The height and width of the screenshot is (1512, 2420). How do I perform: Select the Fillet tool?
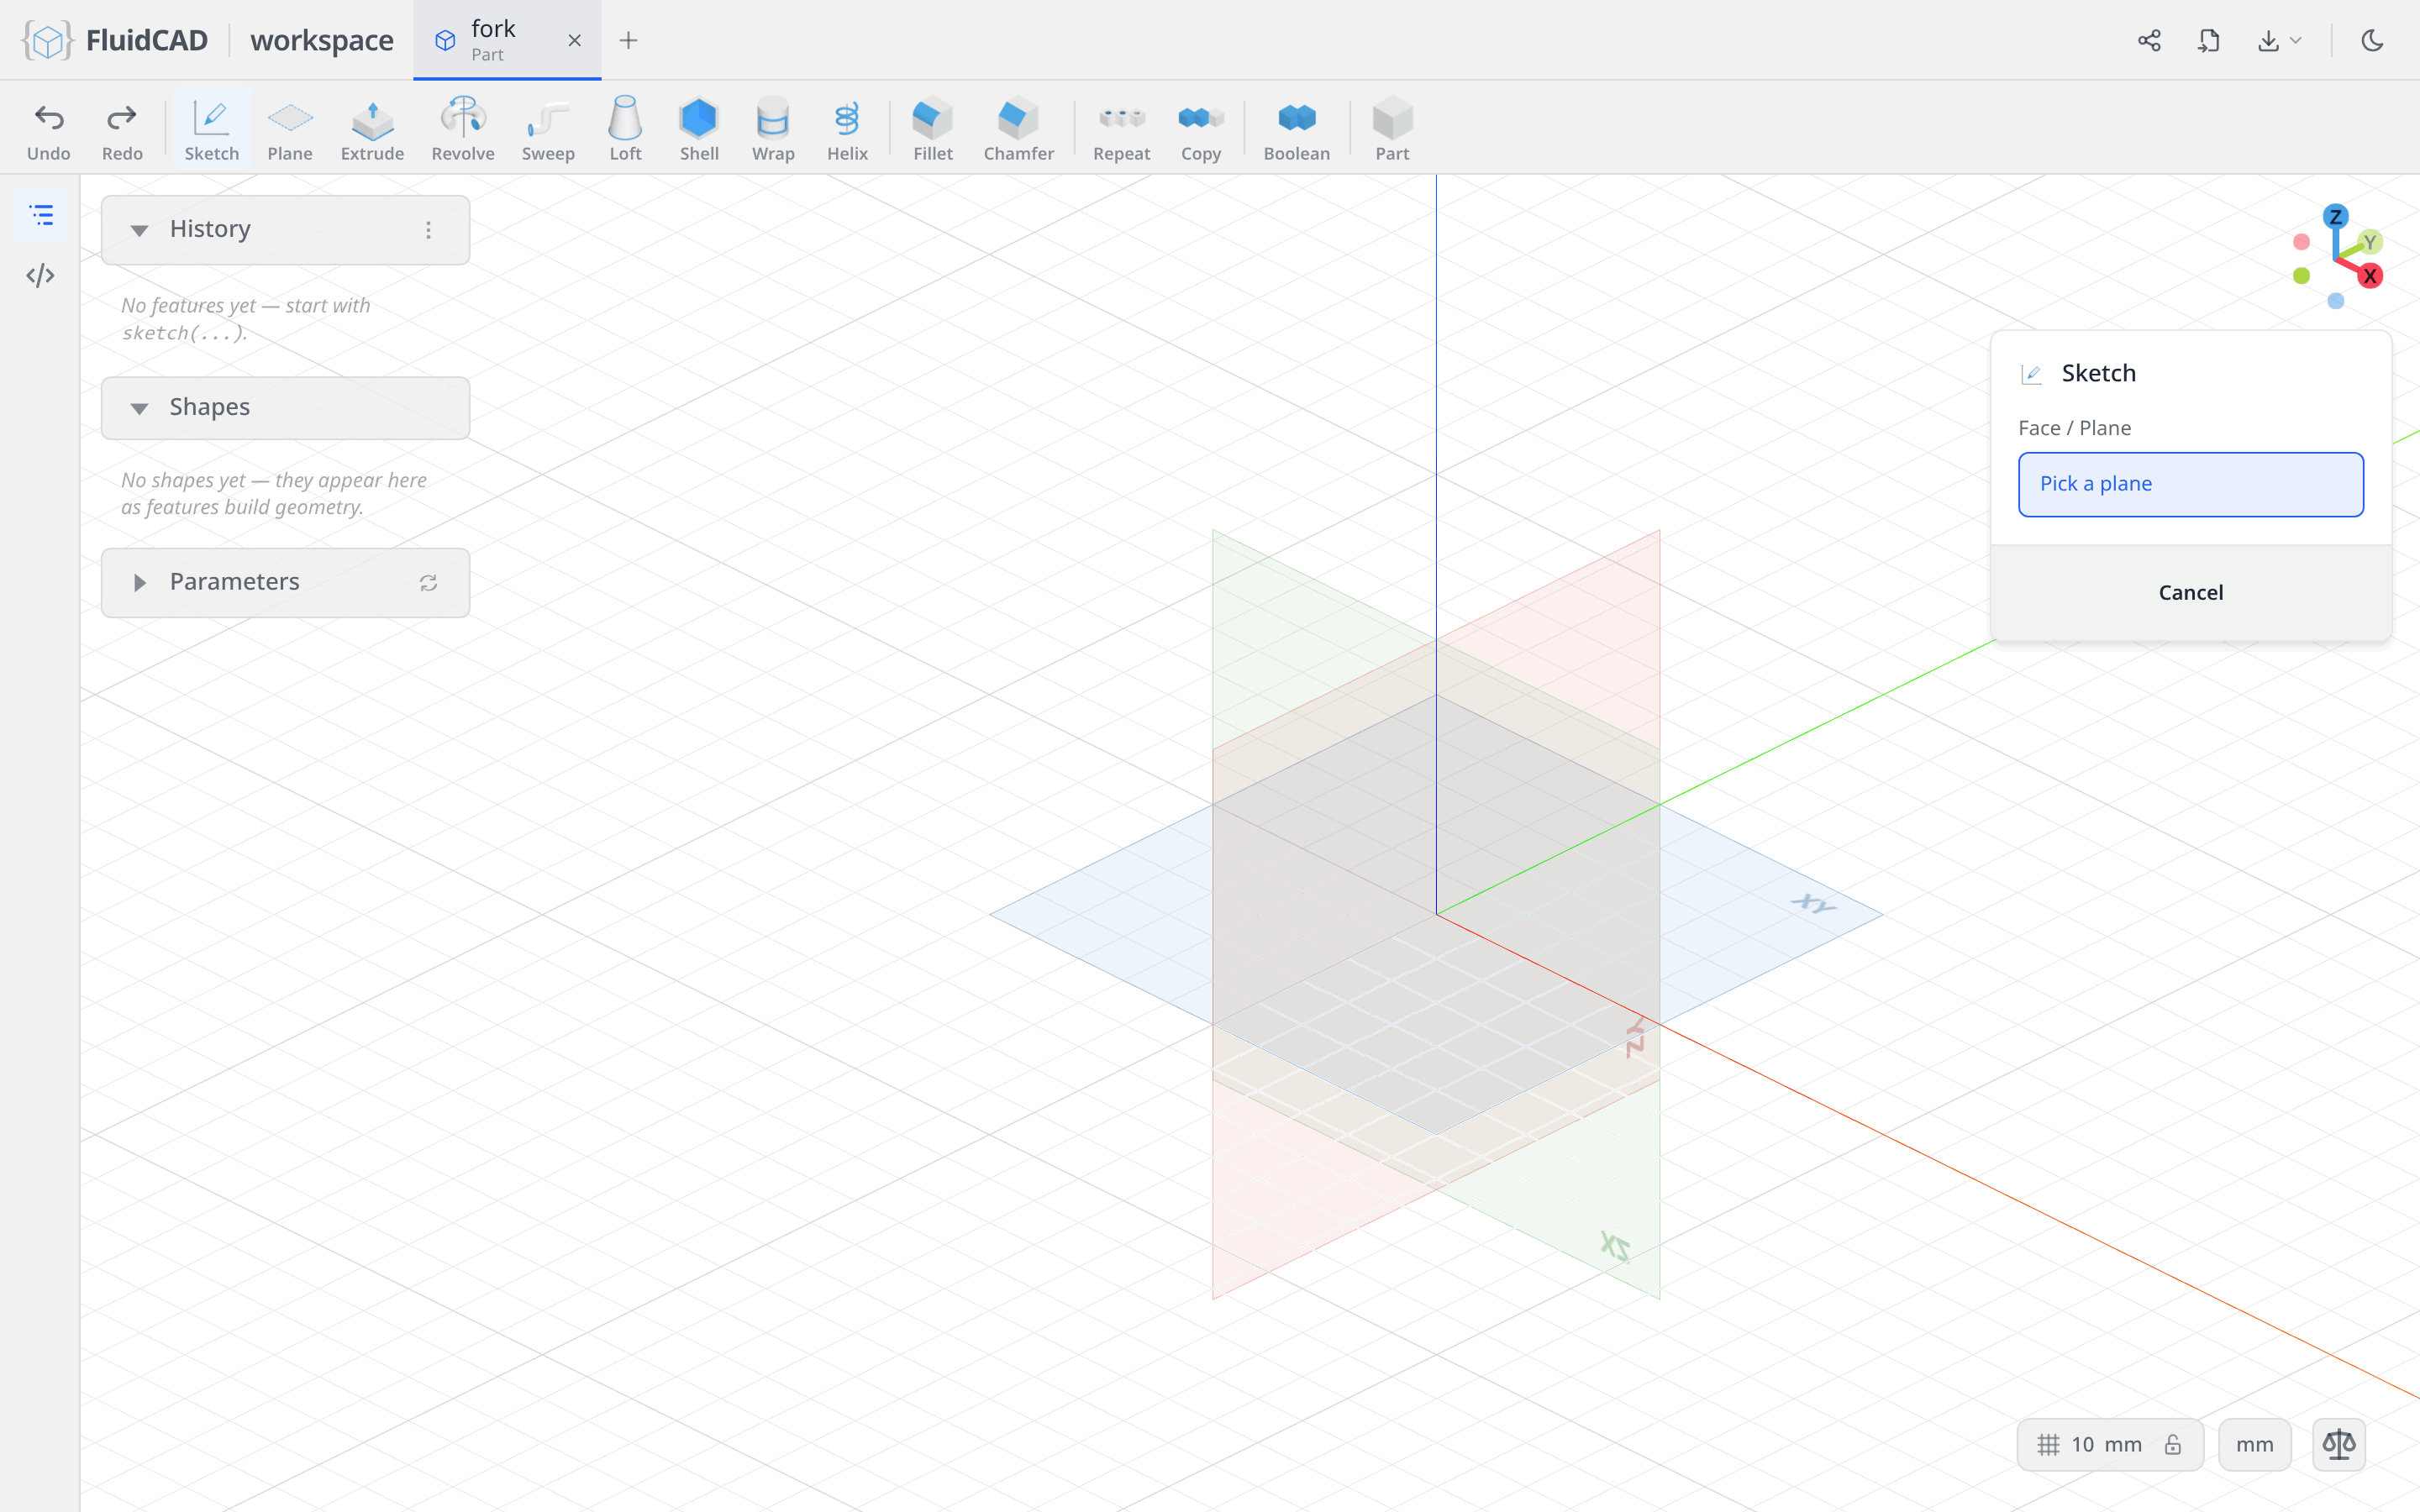[932, 128]
